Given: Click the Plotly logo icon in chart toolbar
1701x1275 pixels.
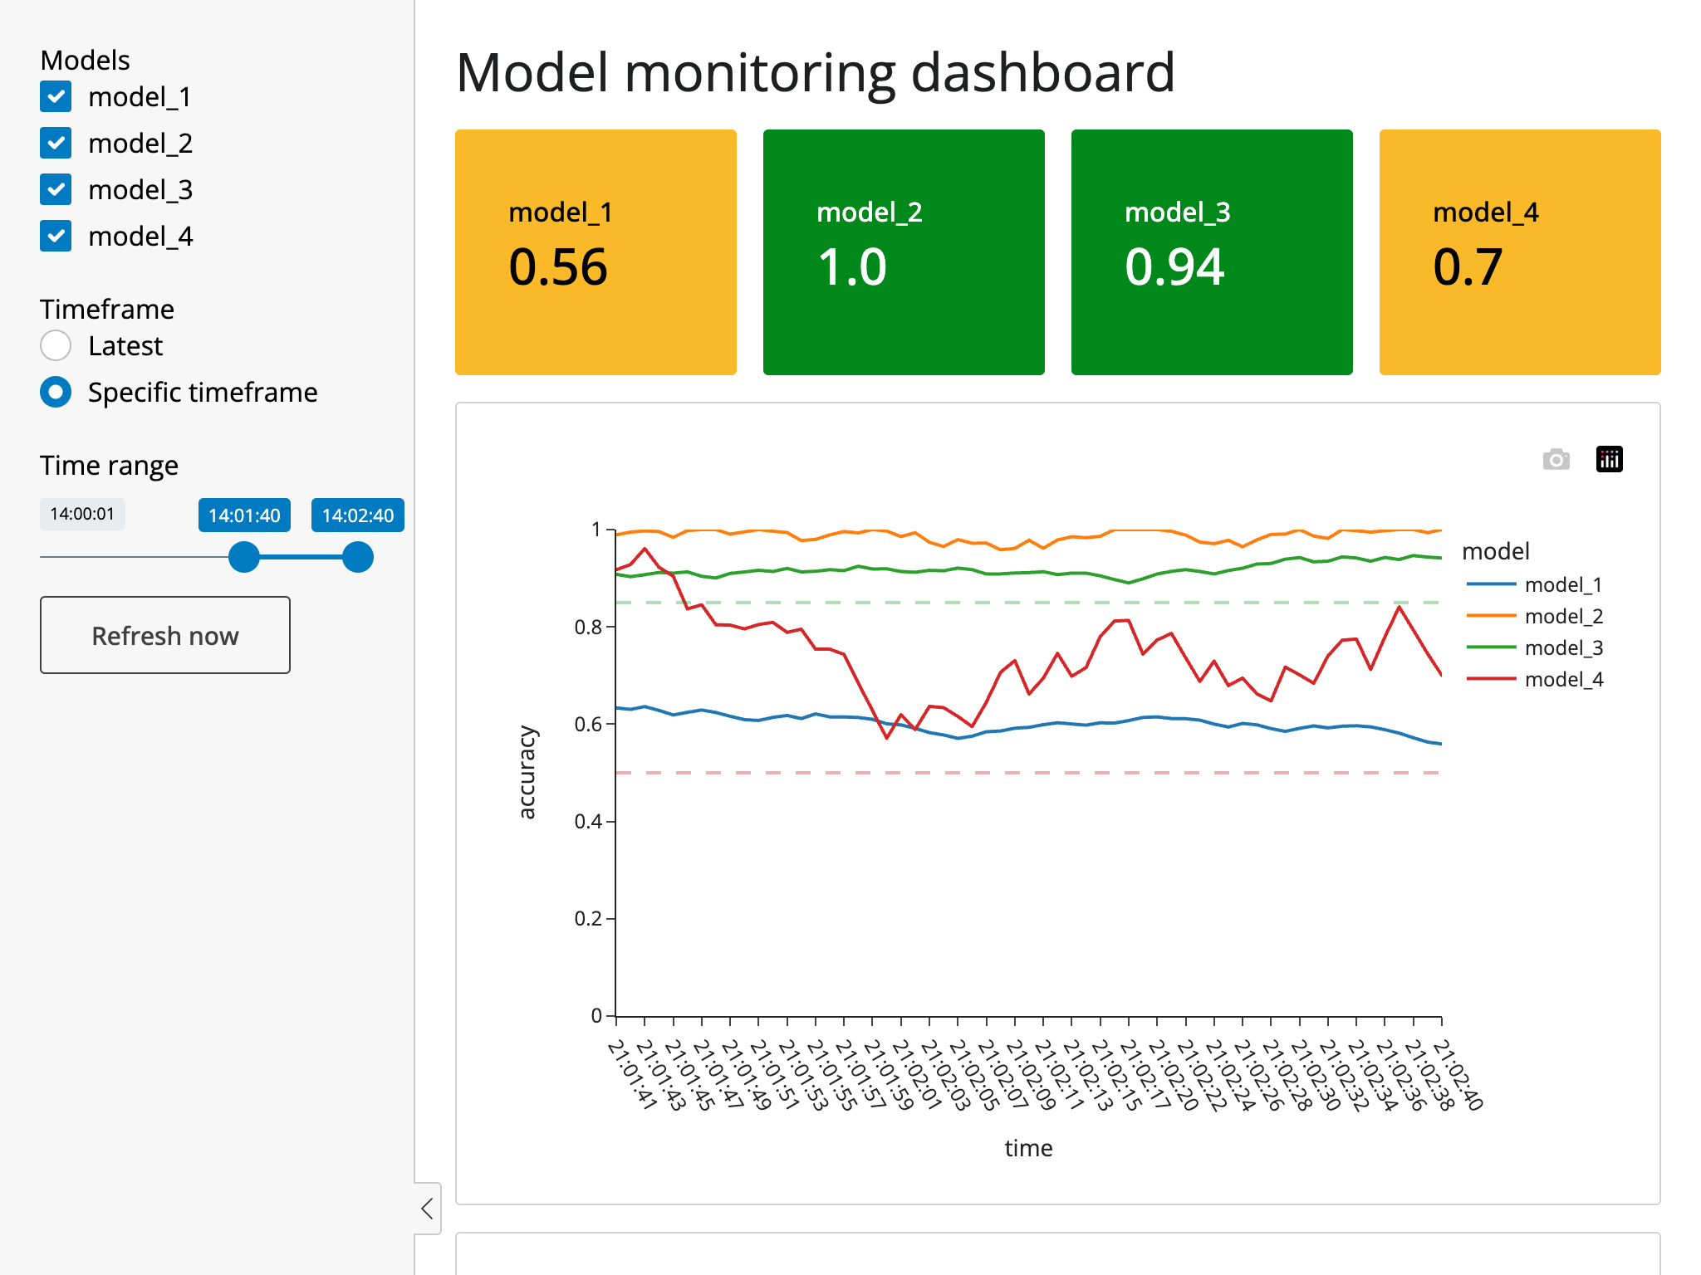Looking at the screenshot, I should point(1609,459).
